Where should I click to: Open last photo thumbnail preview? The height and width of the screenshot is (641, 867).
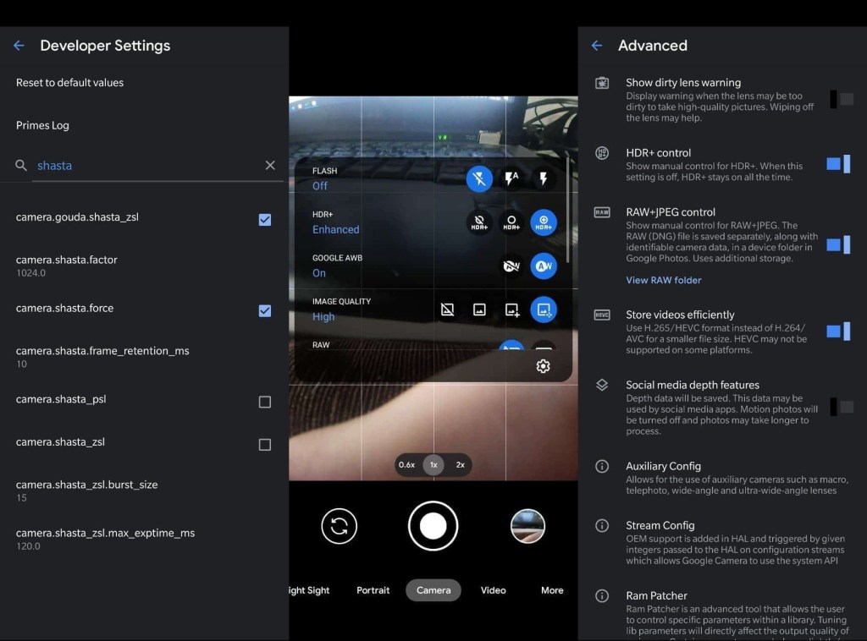pyautogui.click(x=527, y=526)
